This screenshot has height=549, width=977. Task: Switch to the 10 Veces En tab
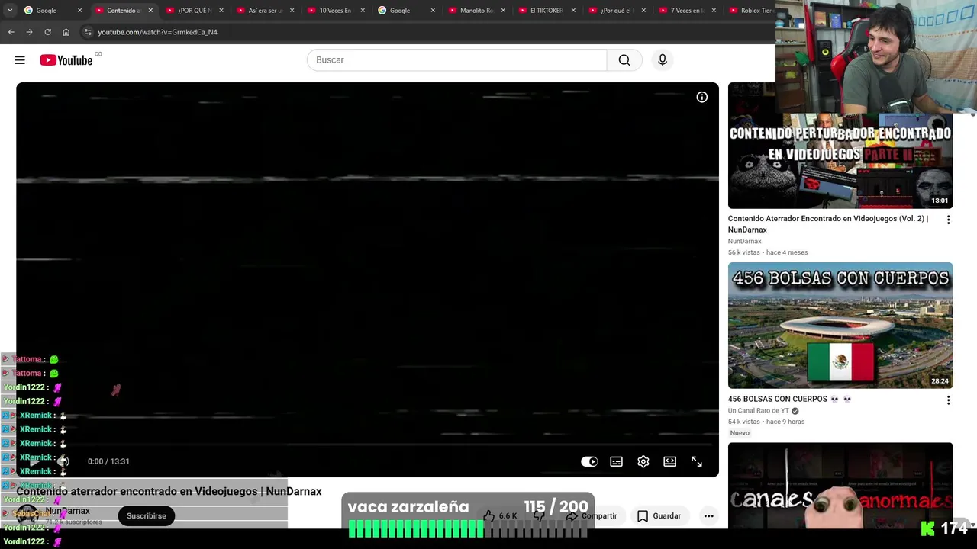tap(335, 11)
